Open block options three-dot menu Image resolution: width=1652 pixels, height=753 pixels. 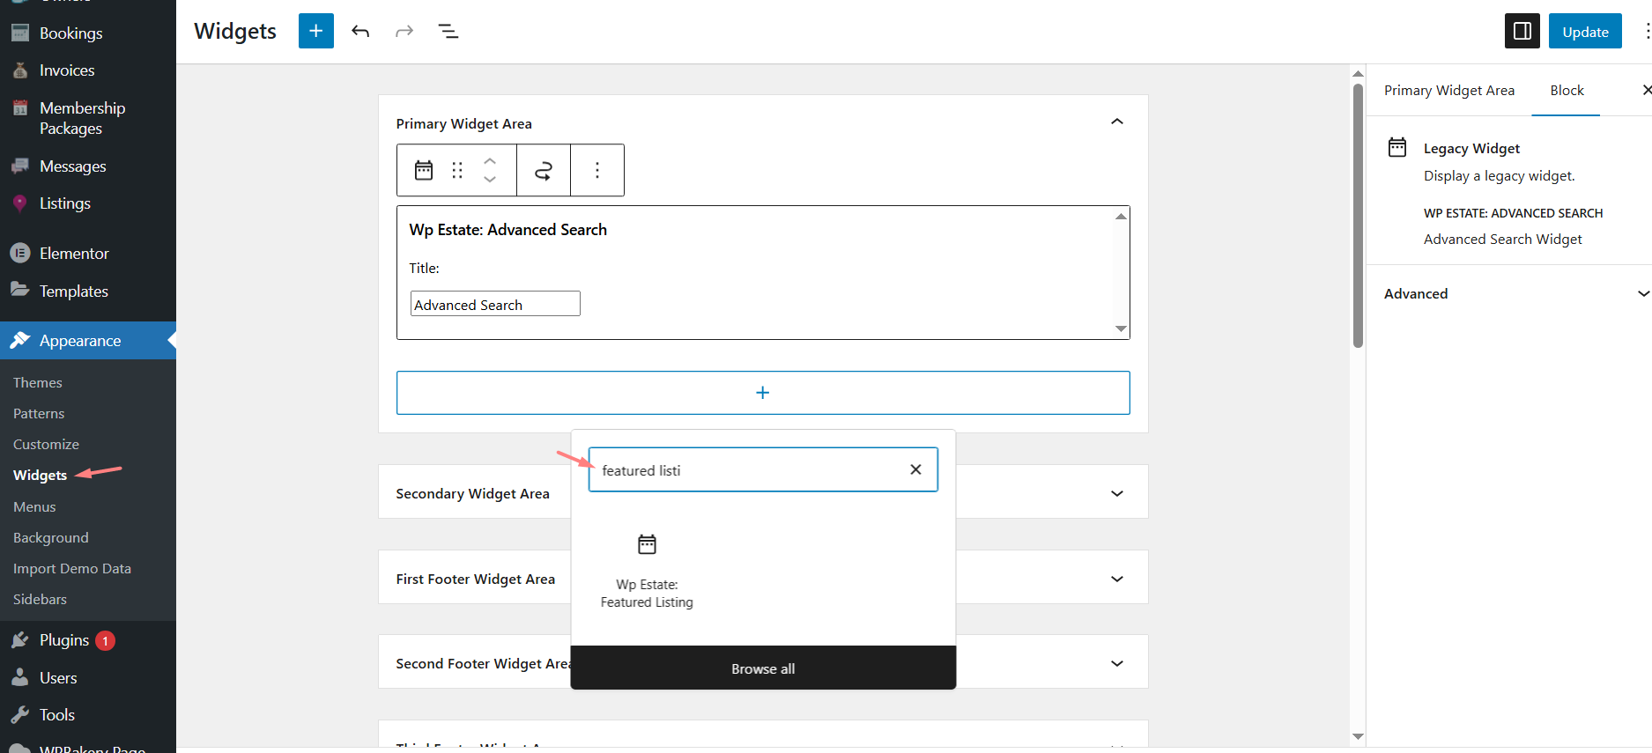pos(597,170)
